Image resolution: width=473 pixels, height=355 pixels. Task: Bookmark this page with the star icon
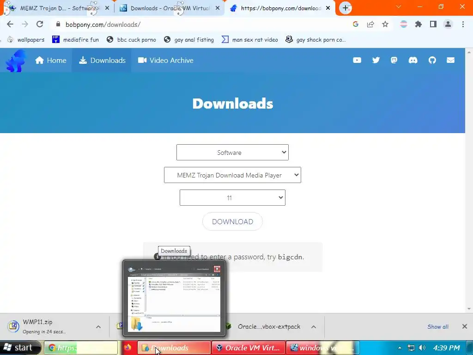[385, 24]
